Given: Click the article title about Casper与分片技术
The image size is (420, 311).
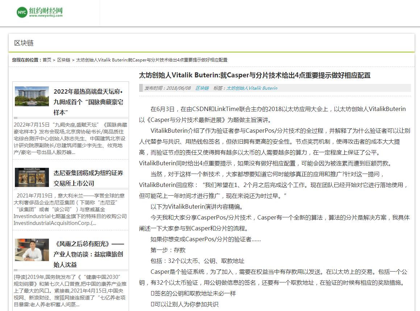Looking at the screenshot, I should tap(255, 75).
